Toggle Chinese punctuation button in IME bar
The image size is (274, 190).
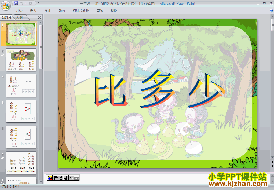71,178
